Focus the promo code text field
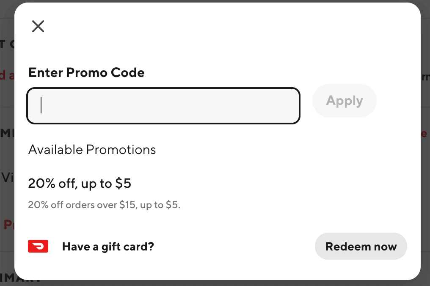 tap(163, 106)
